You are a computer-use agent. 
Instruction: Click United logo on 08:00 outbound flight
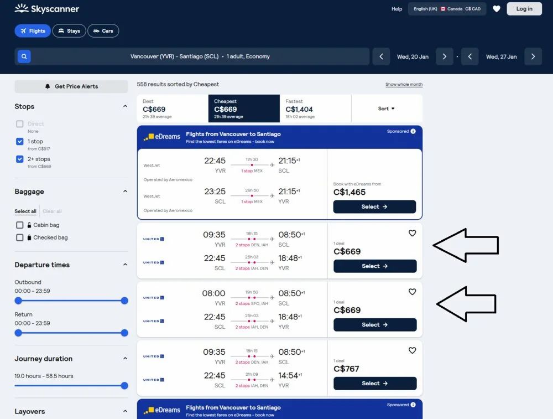click(x=153, y=298)
